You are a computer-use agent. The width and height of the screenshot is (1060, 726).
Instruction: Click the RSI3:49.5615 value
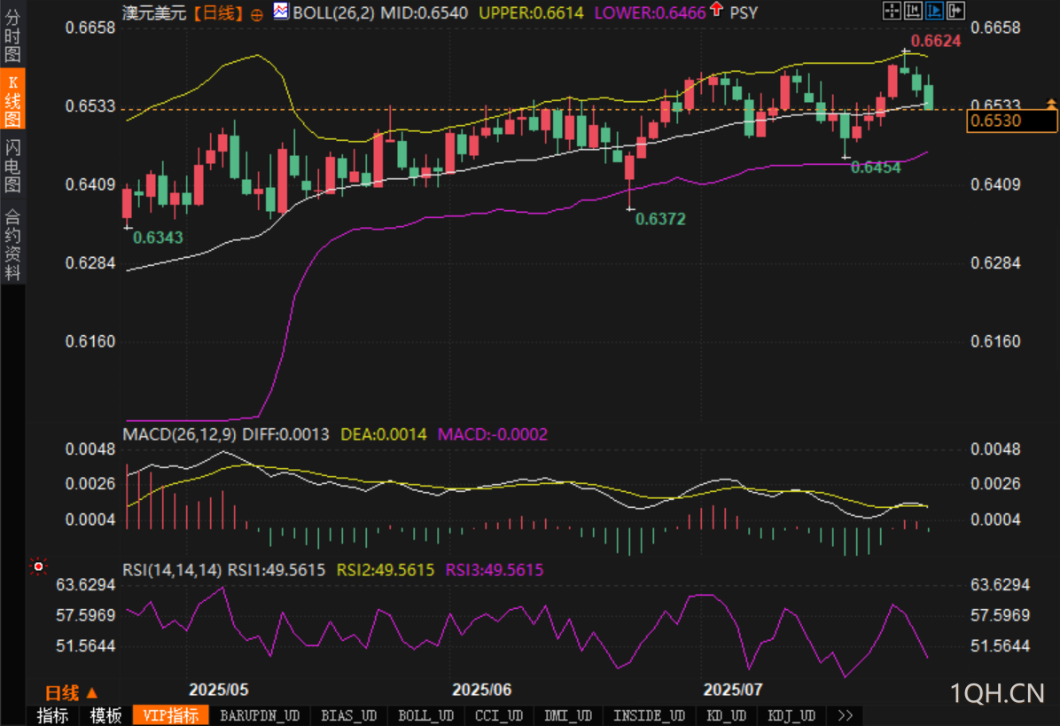[x=495, y=570]
